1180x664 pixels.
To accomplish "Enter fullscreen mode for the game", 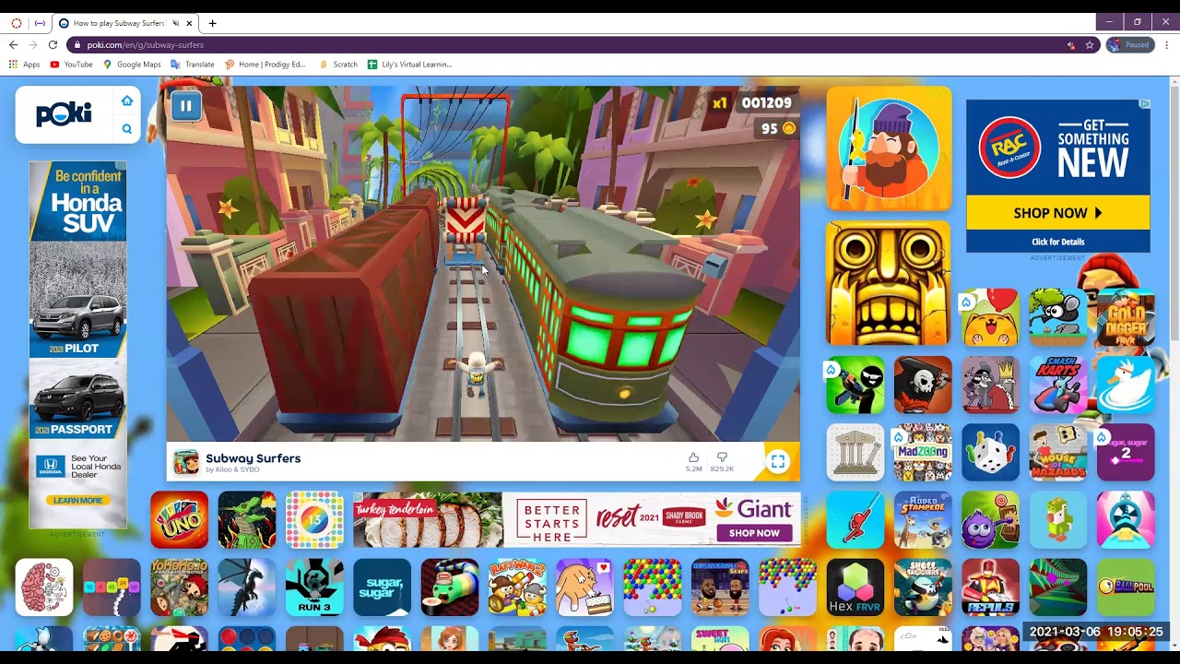I will coord(778,462).
